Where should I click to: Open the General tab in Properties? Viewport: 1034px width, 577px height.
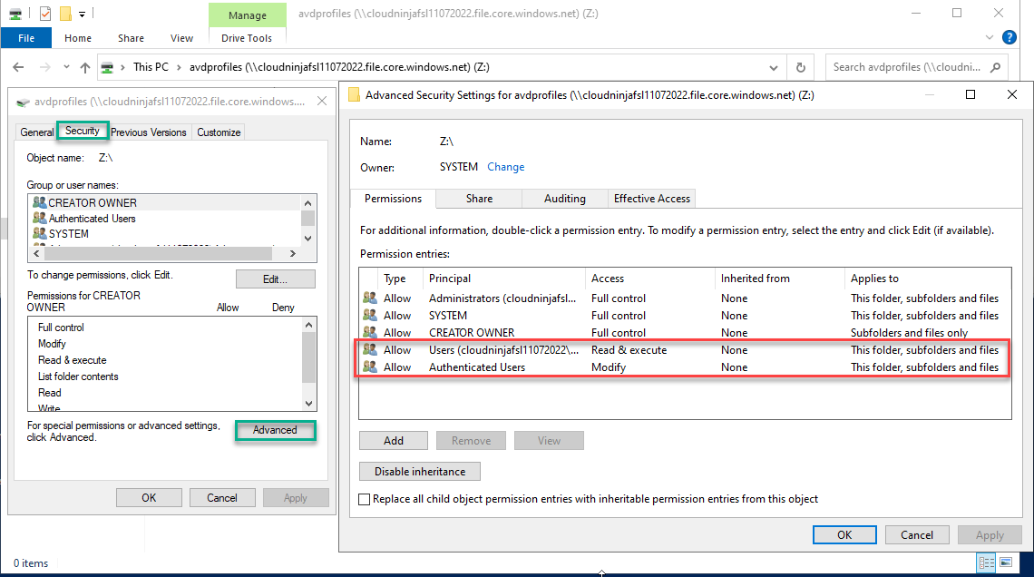[x=37, y=132]
